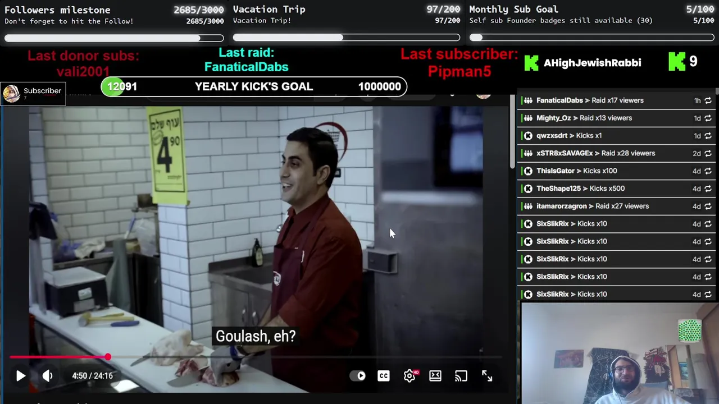This screenshot has height=404, width=719.
Task: Click the raid icon beside xSTR8xSAVAGEx
Action: pos(527,153)
